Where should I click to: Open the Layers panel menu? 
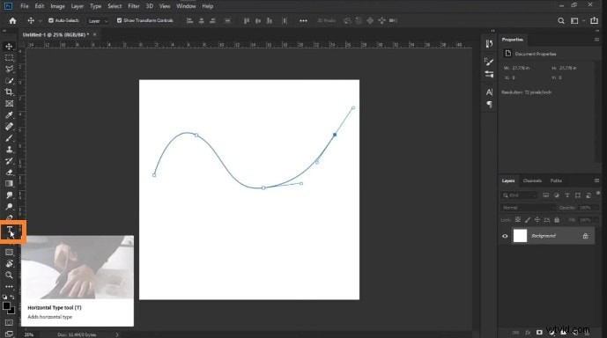596,180
